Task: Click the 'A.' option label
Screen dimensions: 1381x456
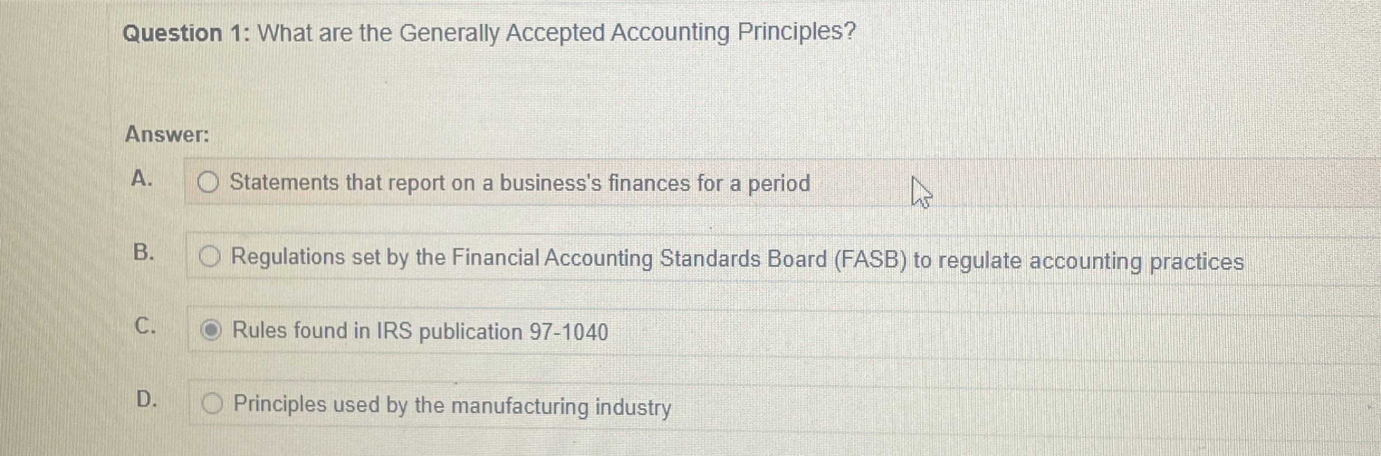Action: 145,180
